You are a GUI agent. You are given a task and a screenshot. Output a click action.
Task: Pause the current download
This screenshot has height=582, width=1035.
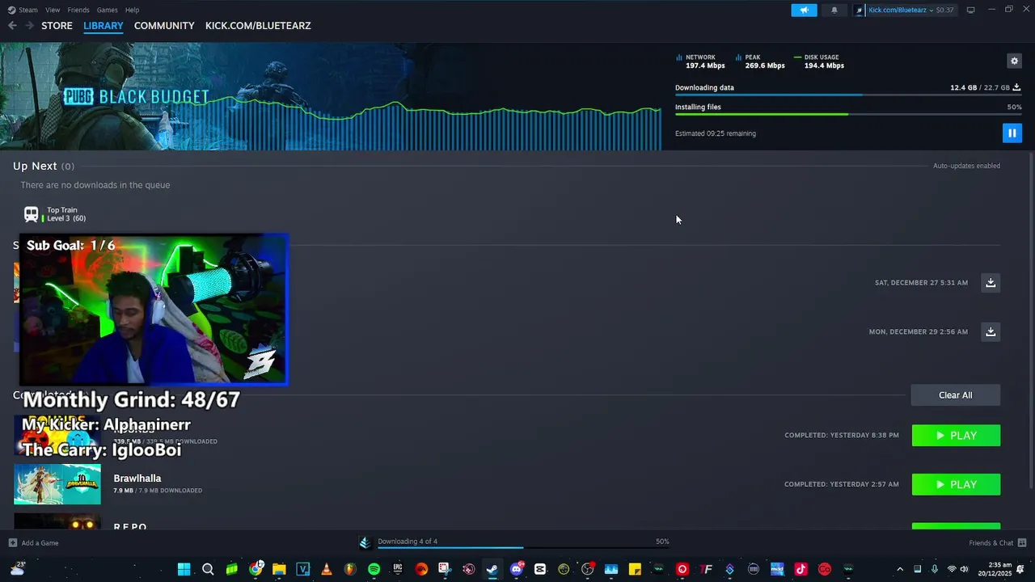pos(1012,133)
